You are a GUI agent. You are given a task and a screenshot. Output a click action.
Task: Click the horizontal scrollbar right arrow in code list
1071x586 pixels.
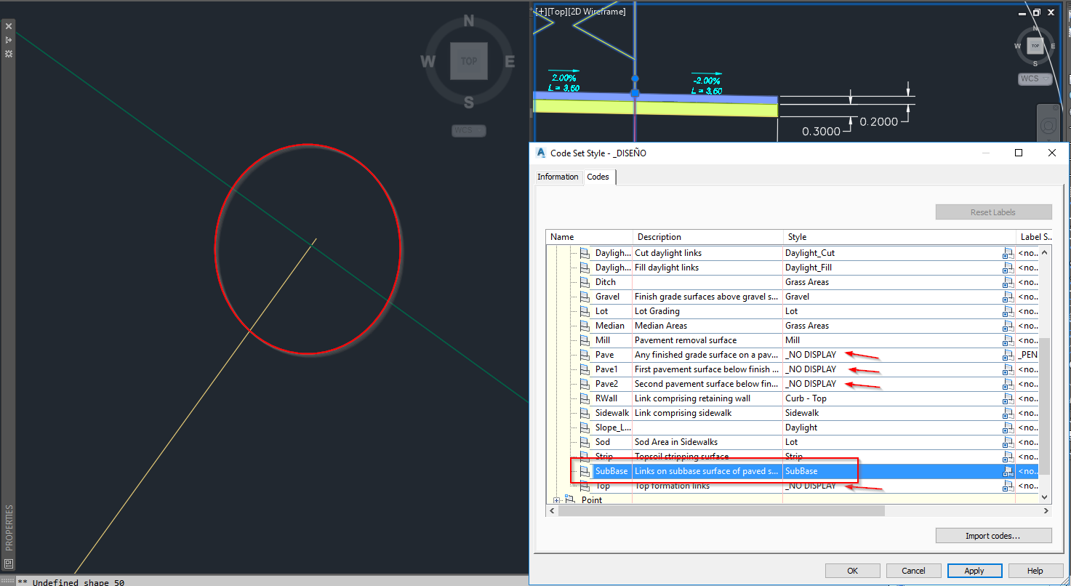(1045, 511)
